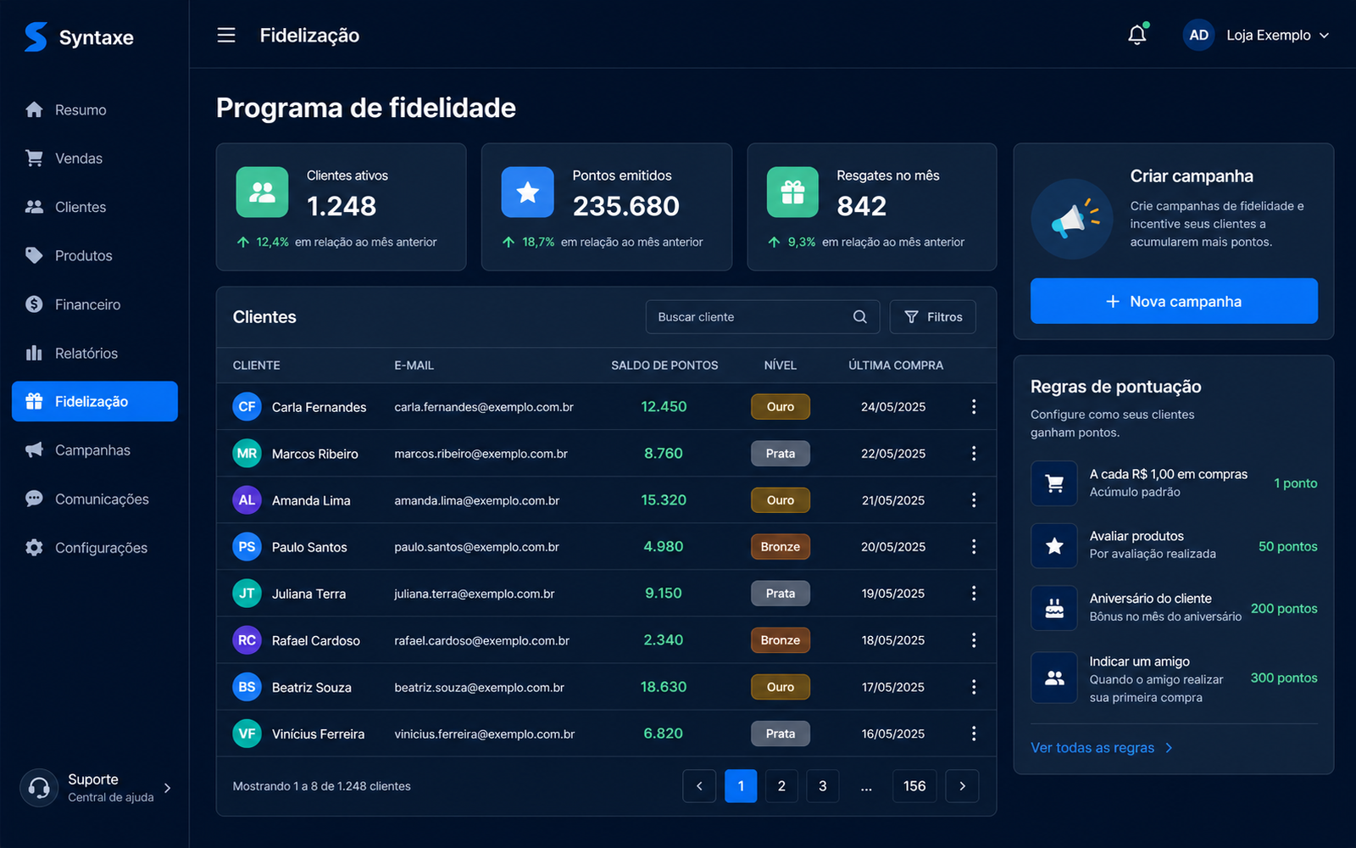Jump to page 156

(914, 786)
